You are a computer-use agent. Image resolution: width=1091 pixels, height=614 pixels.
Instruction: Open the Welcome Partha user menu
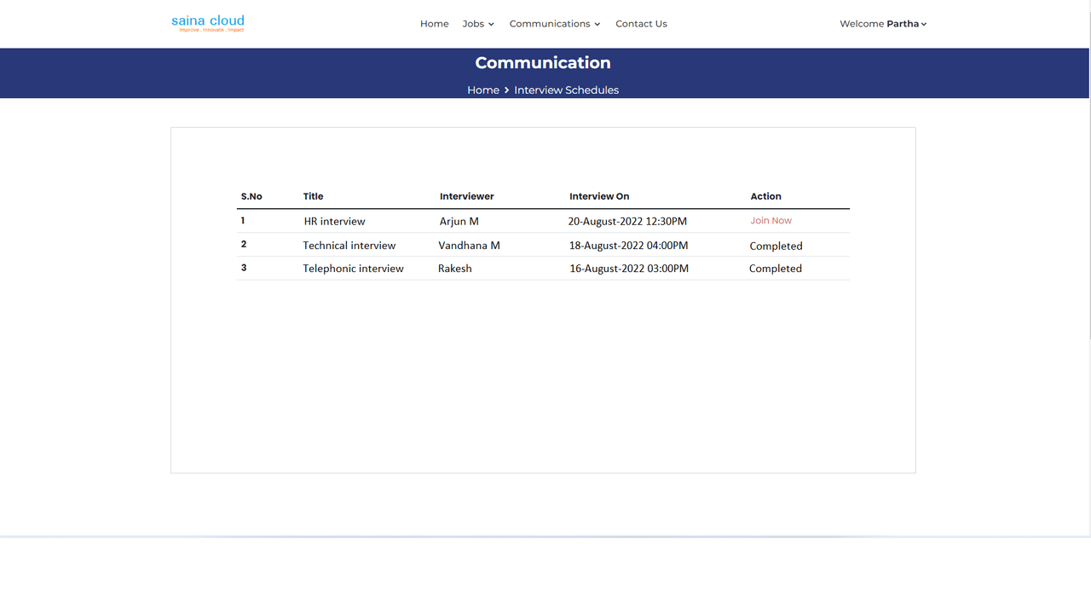pos(883,24)
